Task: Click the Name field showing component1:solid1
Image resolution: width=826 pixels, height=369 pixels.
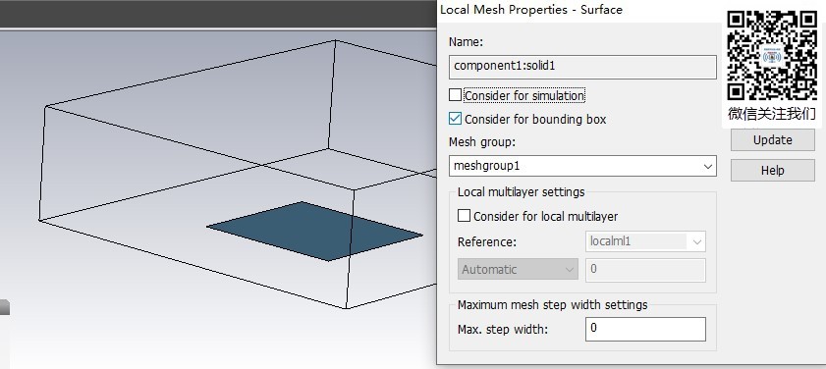Action: 582,67
